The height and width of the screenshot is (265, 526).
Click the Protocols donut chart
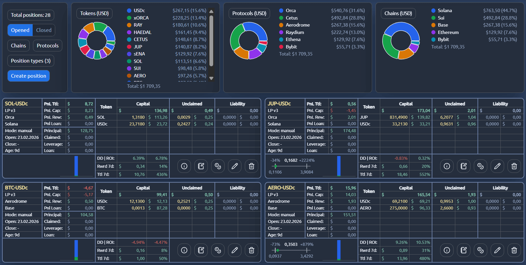point(249,41)
